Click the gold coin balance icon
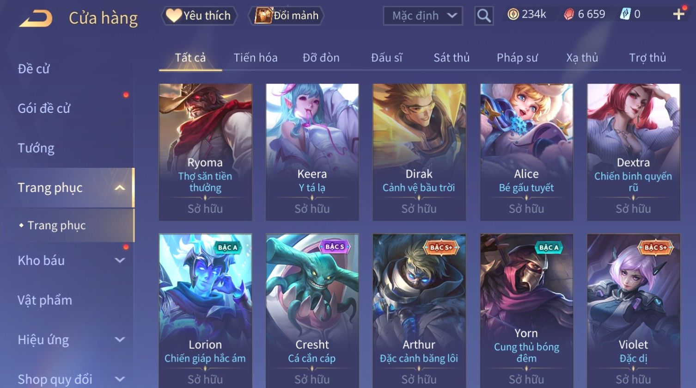The height and width of the screenshot is (388, 696). tap(513, 15)
